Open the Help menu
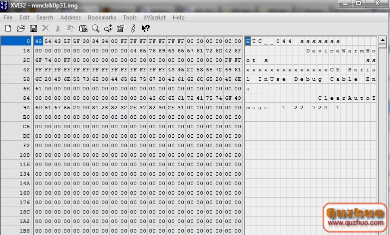 click(x=179, y=17)
